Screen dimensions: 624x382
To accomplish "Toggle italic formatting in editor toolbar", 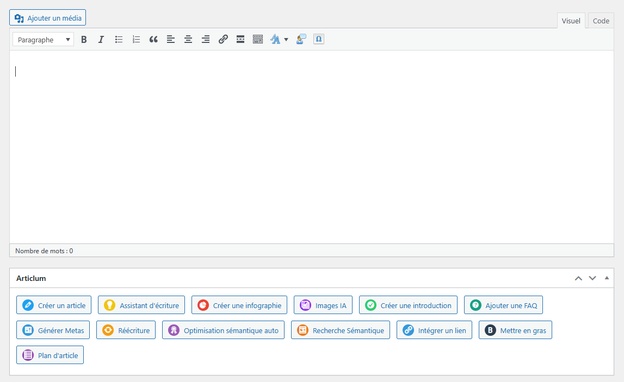I will [x=101, y=40].
